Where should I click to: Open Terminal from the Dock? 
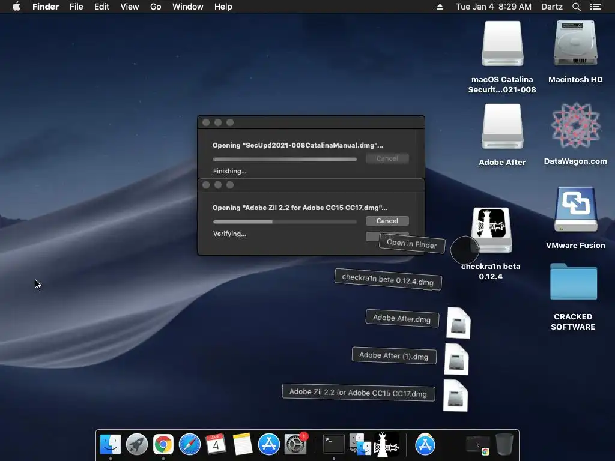[333, 444]
